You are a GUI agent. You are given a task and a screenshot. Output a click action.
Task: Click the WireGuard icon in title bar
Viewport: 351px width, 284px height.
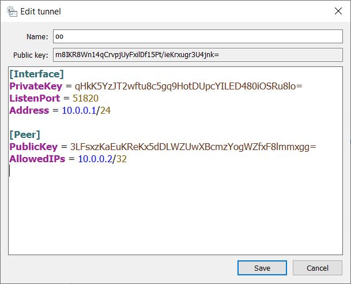pyautogui.click(x=11, y=11)
